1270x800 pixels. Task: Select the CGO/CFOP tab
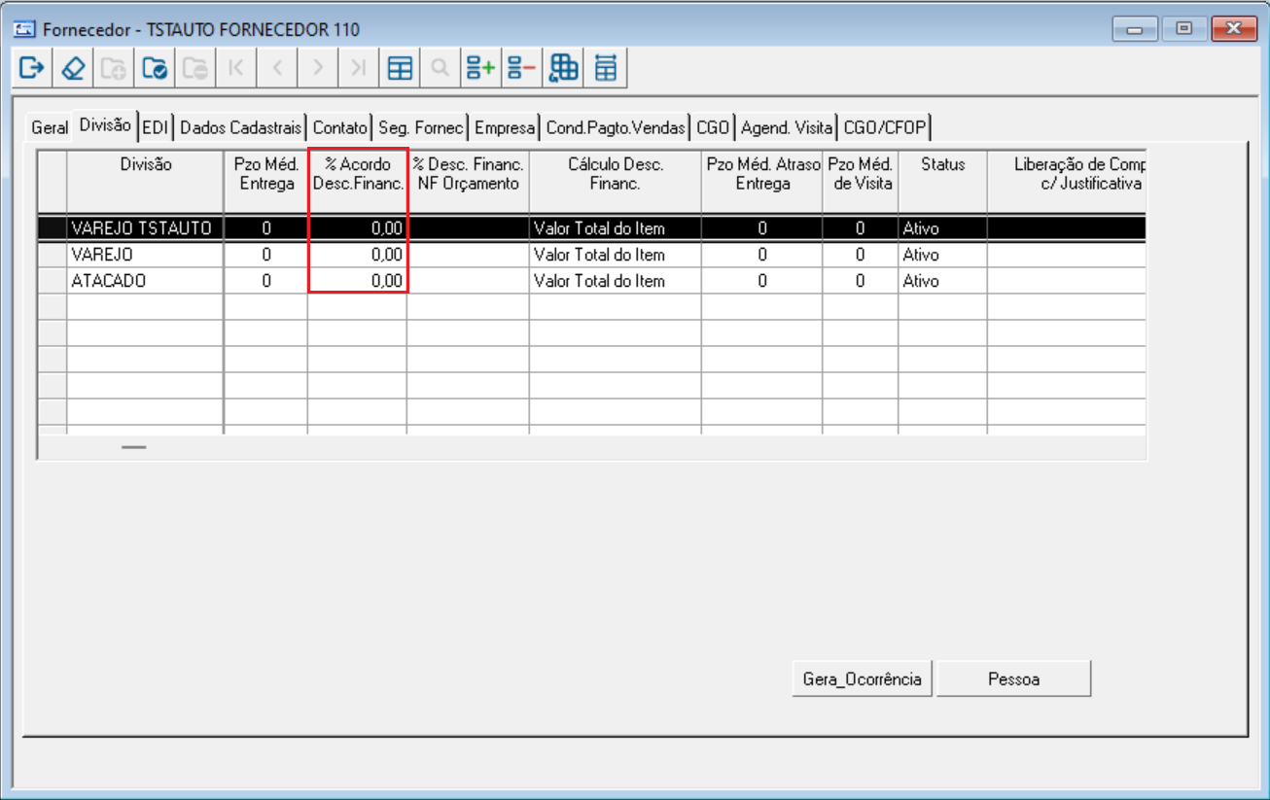pyautogui.click(x=886, y=127)
